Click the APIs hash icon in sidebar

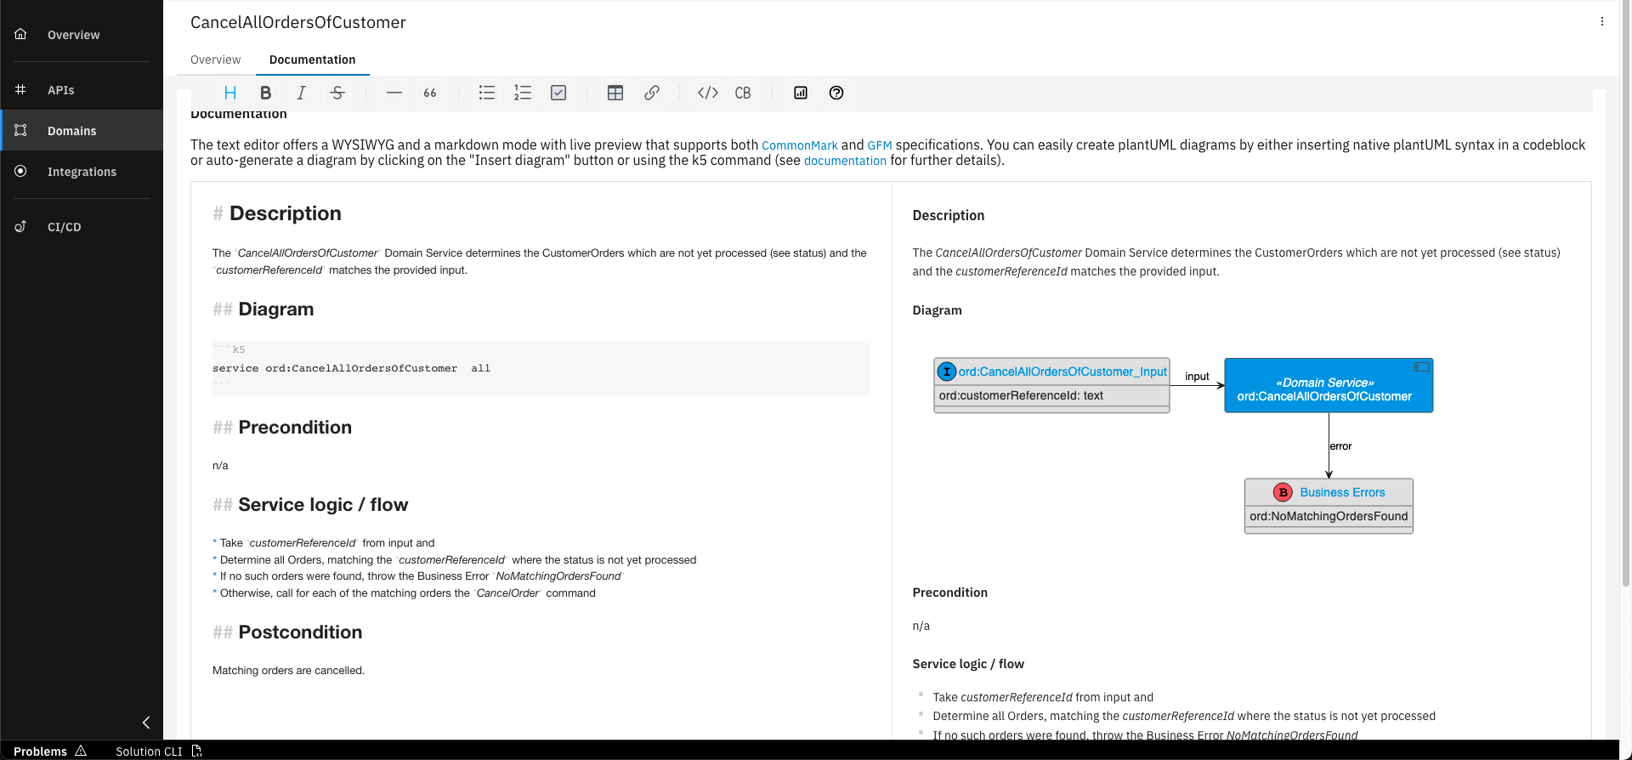coord(21,89)
